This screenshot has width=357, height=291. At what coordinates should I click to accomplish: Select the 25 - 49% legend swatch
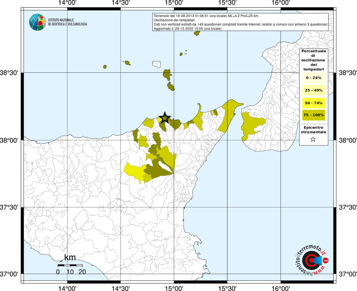313,90
